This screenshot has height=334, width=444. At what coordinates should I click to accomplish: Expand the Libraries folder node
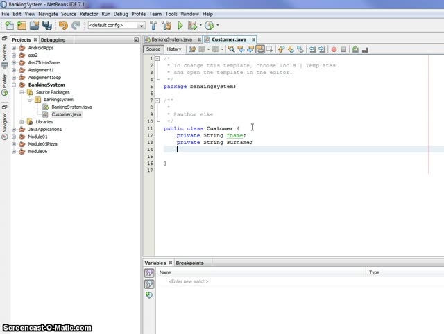click(x=22, y=122)
